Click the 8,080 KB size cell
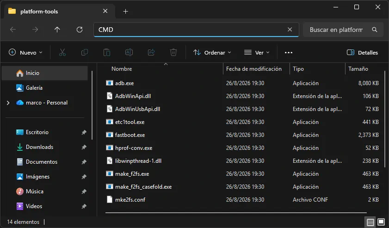This screenshot has height=228, width=389. [368, 83]
